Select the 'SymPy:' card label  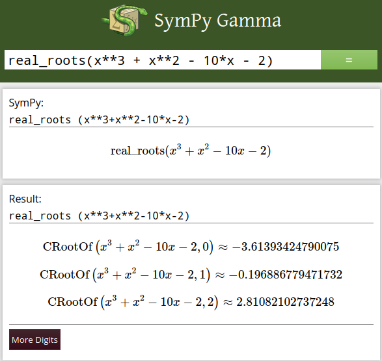point(26,103)
